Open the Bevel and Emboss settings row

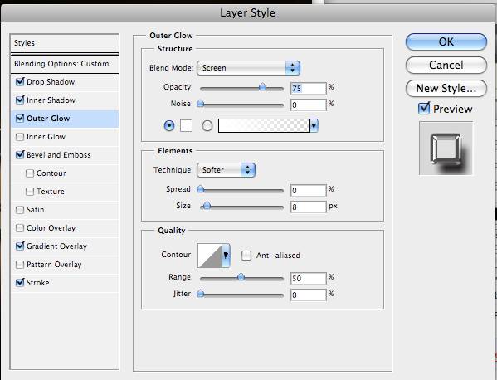(65, 155)
